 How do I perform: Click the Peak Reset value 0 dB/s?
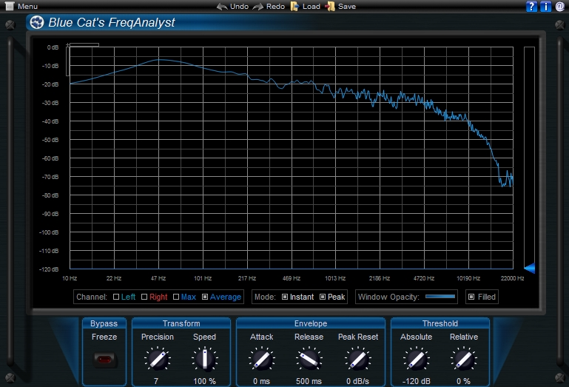pos(357,381)
